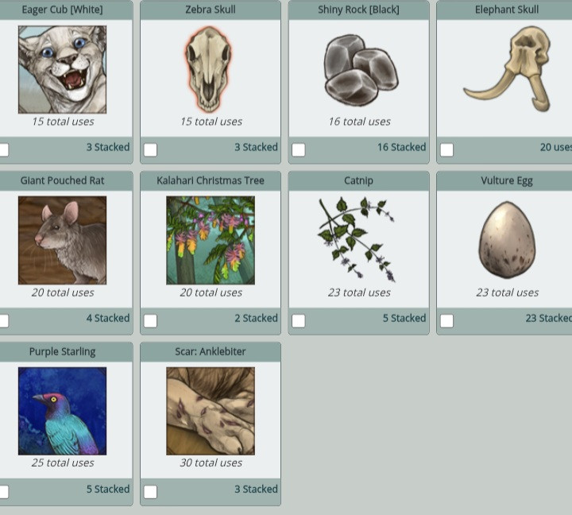The height and width of the screenshot is (515, 572).
Task: Click the Catnip plant image
Action: [357, 240]
